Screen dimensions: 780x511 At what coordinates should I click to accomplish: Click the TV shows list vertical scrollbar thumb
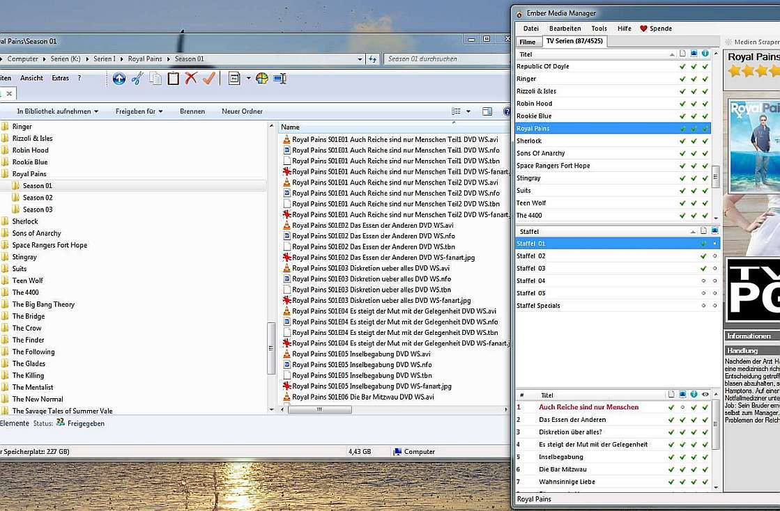[x=716, y=176]
